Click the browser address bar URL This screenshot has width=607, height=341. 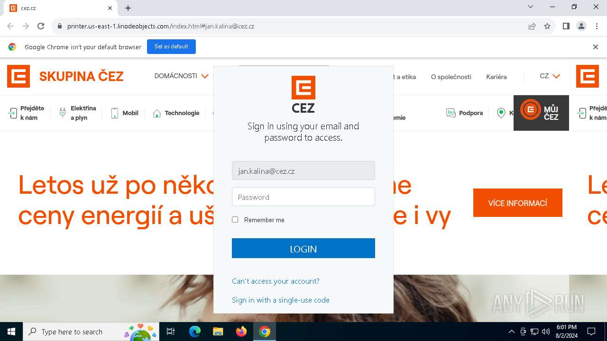point(161,26)
